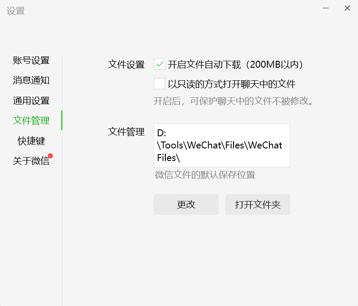This screenshot has height=306, width=358.
Task: Go to the 快捷键 settings
Action: (x=31, y=141)
